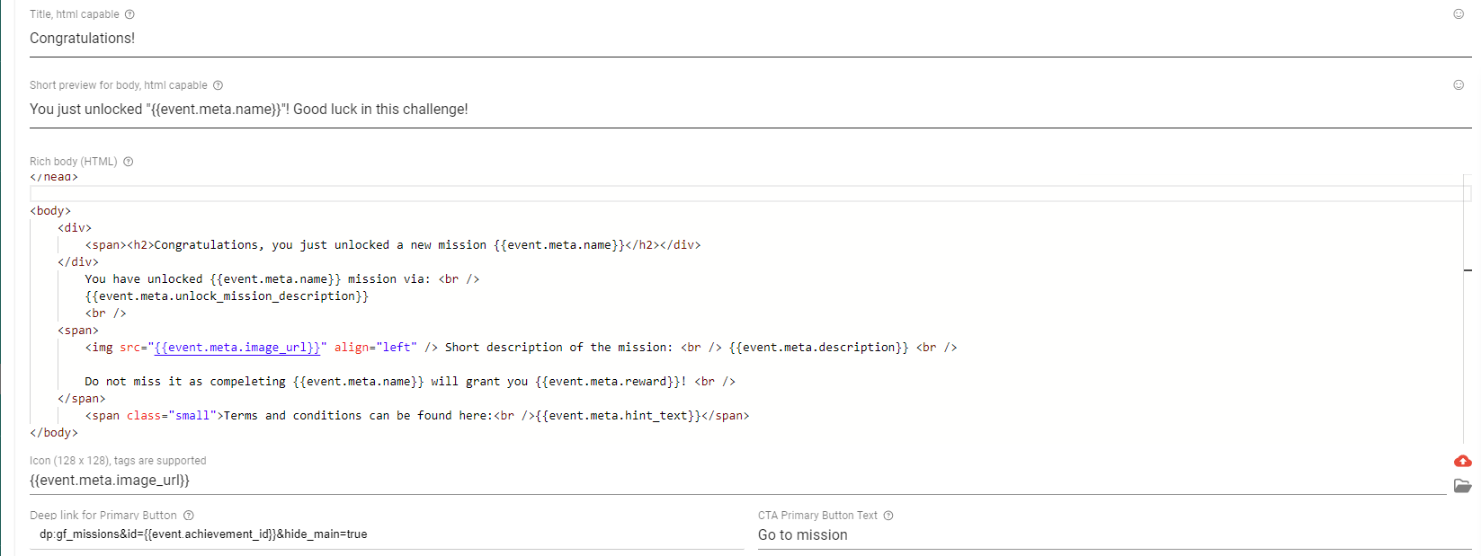Open emoji picker for the Title field
This screenshot has width=1481, height=556.
click(1459, 14)
